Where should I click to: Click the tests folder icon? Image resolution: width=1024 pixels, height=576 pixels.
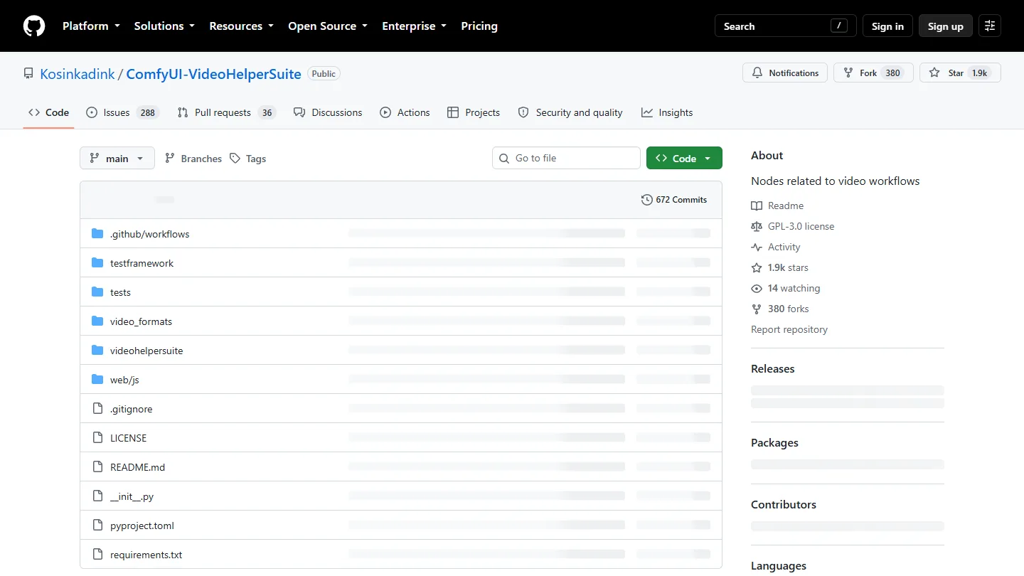pyautogui.click(x=97, y=292)
